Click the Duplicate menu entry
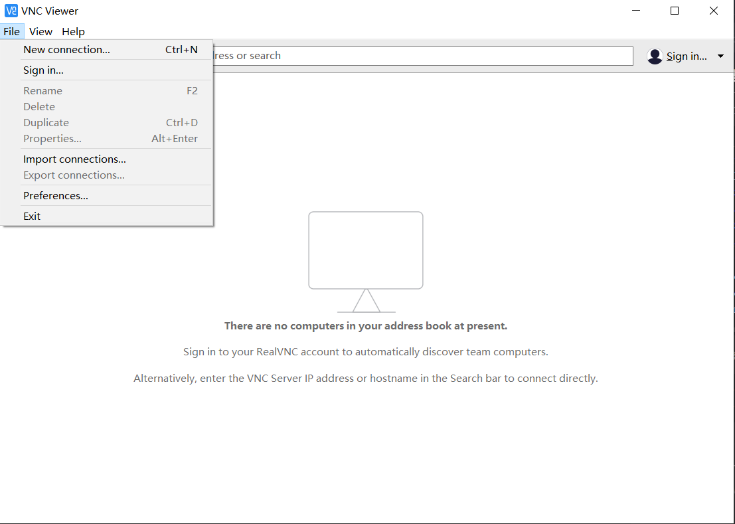 [46, 123]
